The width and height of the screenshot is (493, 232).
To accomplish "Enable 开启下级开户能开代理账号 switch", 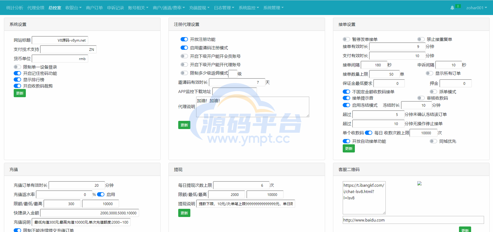I will (184, 65).
